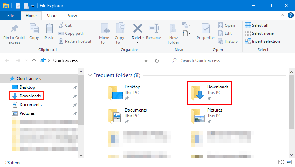Switch to the Share tab
This screenshot has height=167, width=295.
point(52,16)
